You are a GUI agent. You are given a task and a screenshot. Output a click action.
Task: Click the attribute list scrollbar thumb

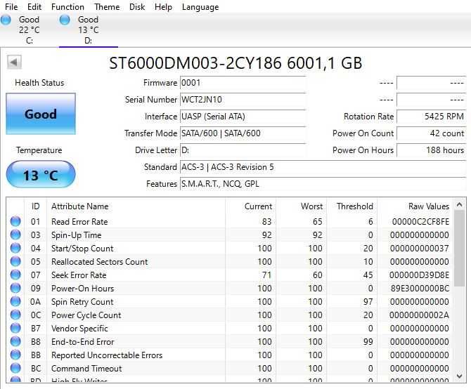click(x=459, y=248)
